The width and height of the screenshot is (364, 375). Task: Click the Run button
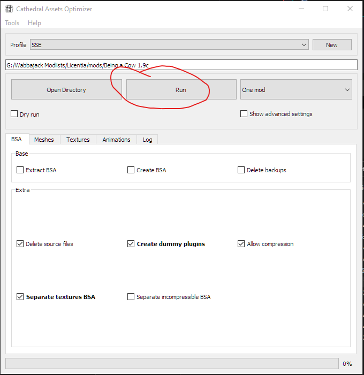pyautogui.click(x=181, y=90)
